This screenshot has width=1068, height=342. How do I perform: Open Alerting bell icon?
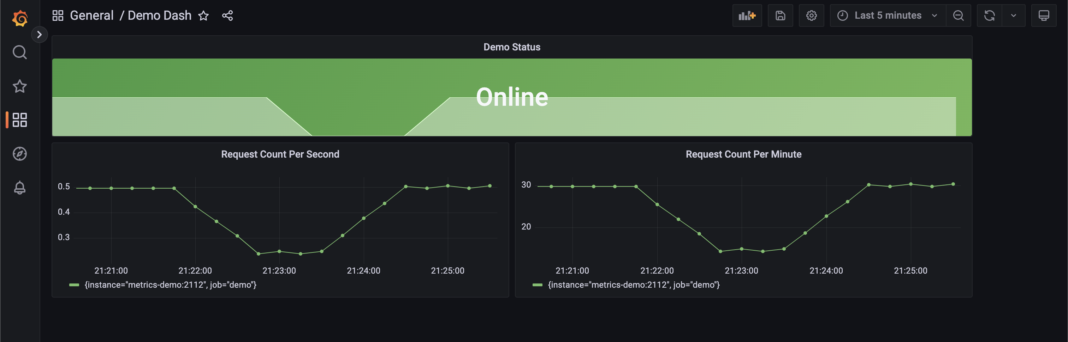(x=19, y=188)
